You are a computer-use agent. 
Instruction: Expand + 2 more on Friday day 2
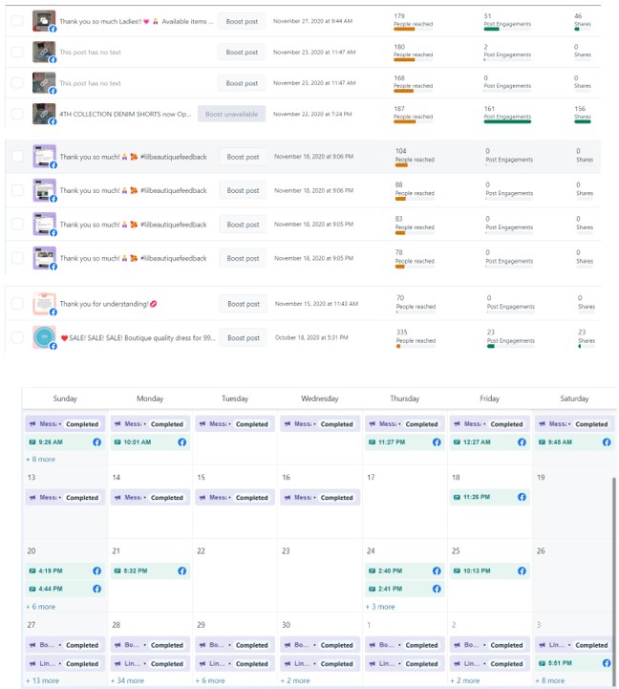coord(465,680)
